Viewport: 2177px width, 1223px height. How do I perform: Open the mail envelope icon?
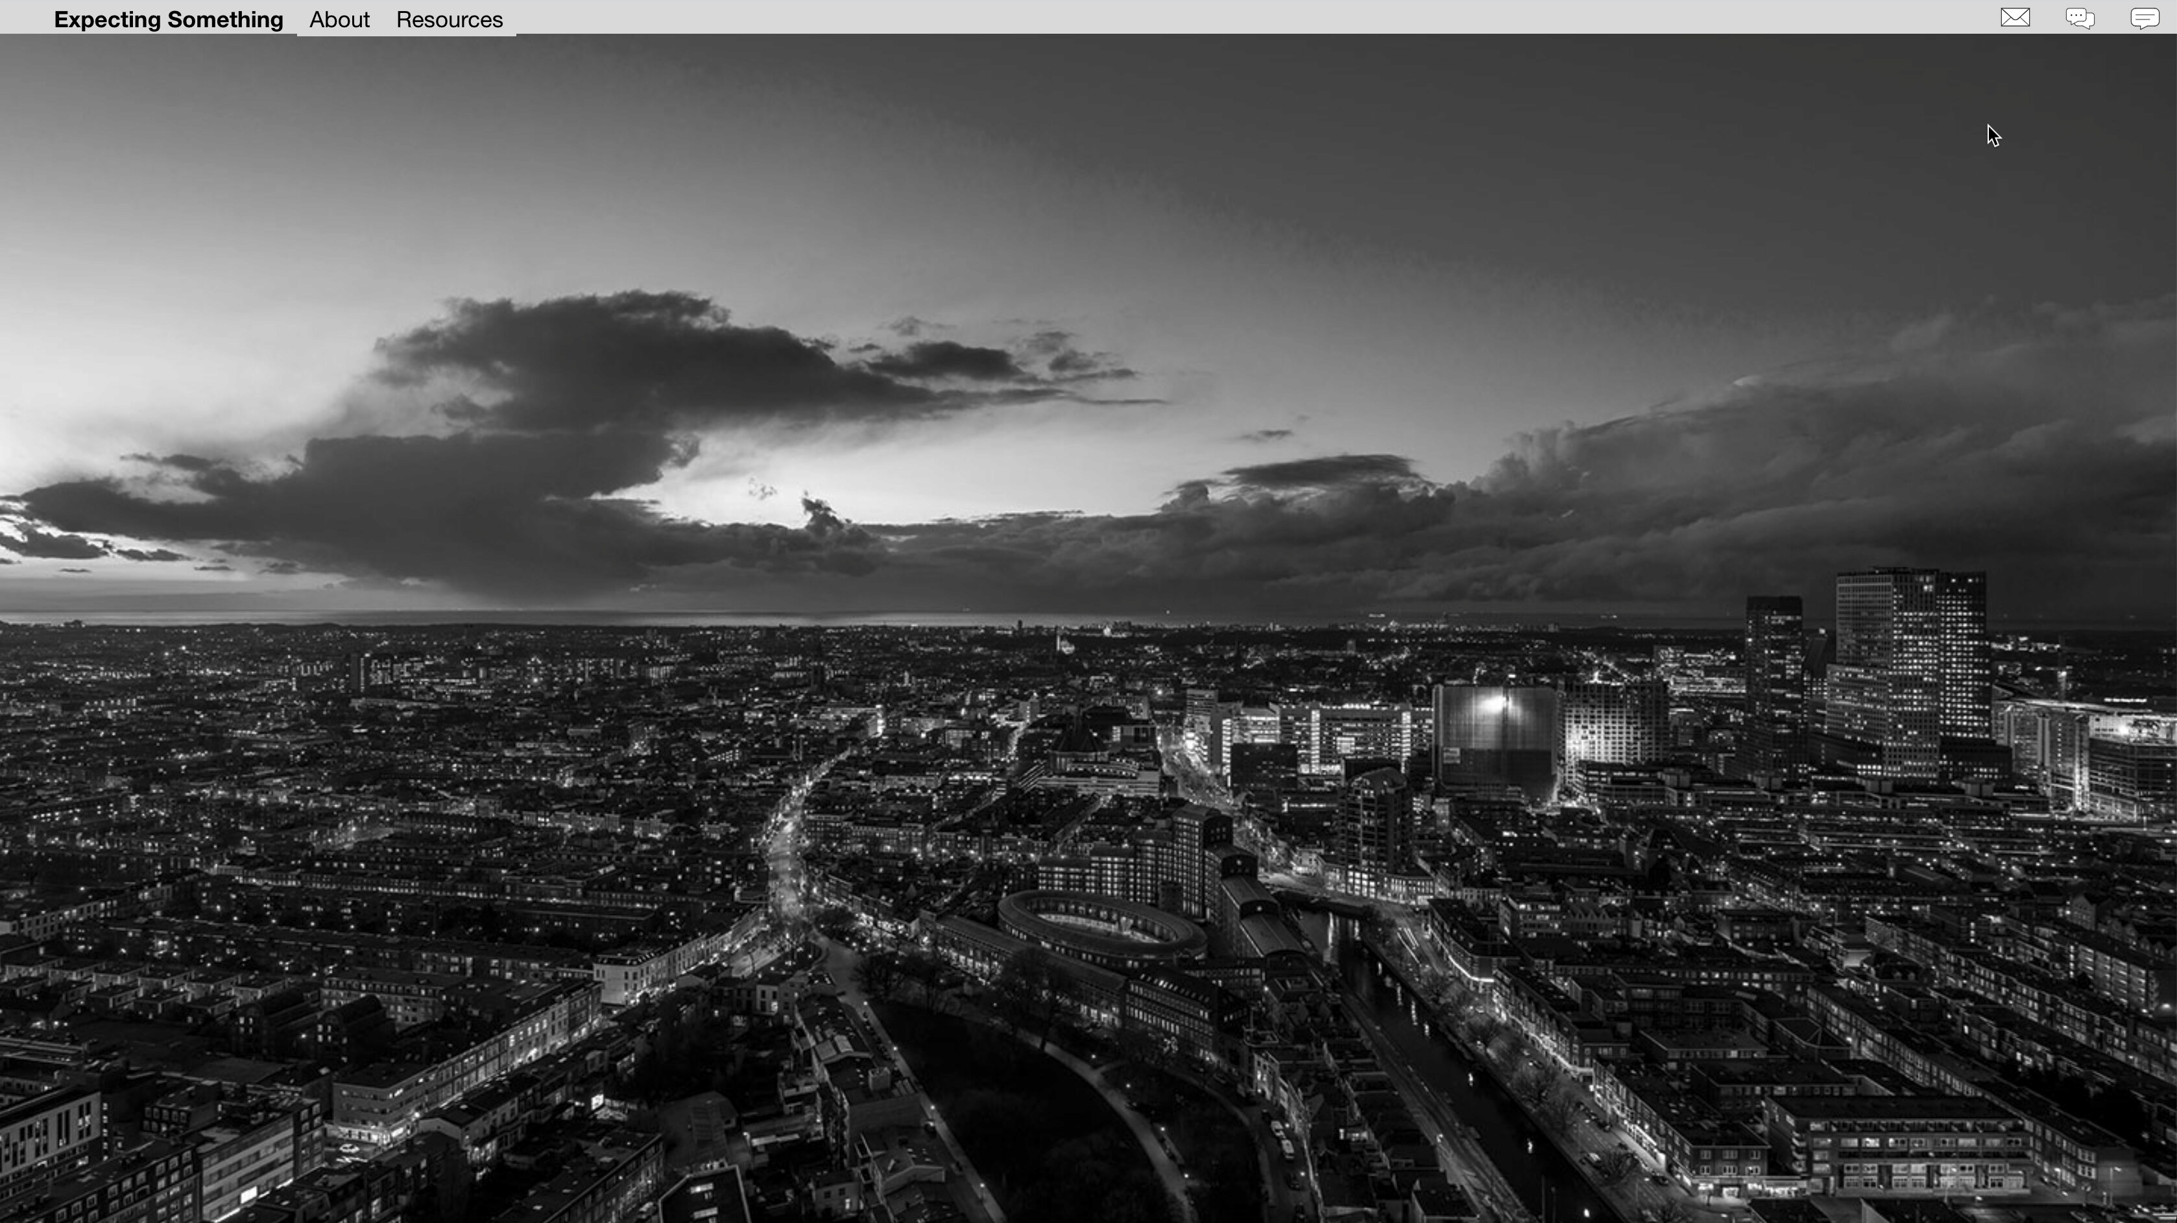[x=2015, y=18]
